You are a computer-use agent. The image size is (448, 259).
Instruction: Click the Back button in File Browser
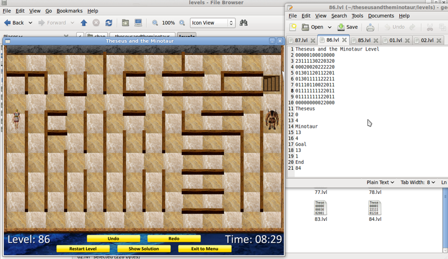[x=14, y=23]
